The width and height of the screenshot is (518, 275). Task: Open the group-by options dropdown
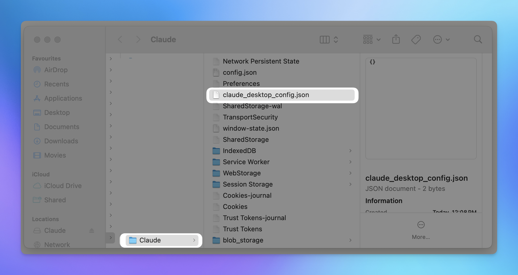tap(372, 39)
